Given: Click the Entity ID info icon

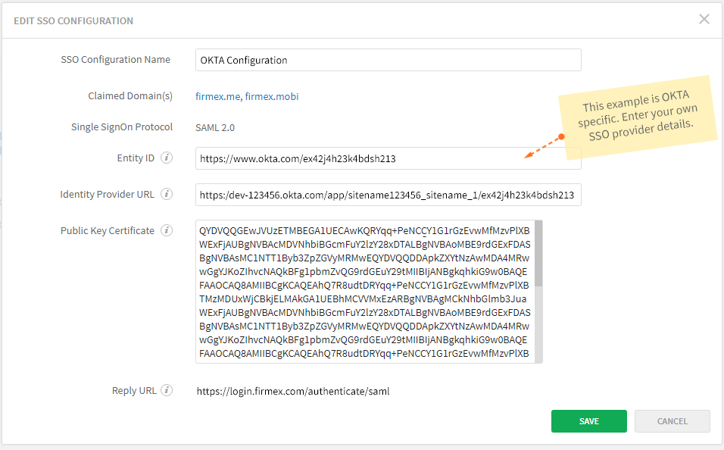Looking at the screenshot, I should (167, 158).
